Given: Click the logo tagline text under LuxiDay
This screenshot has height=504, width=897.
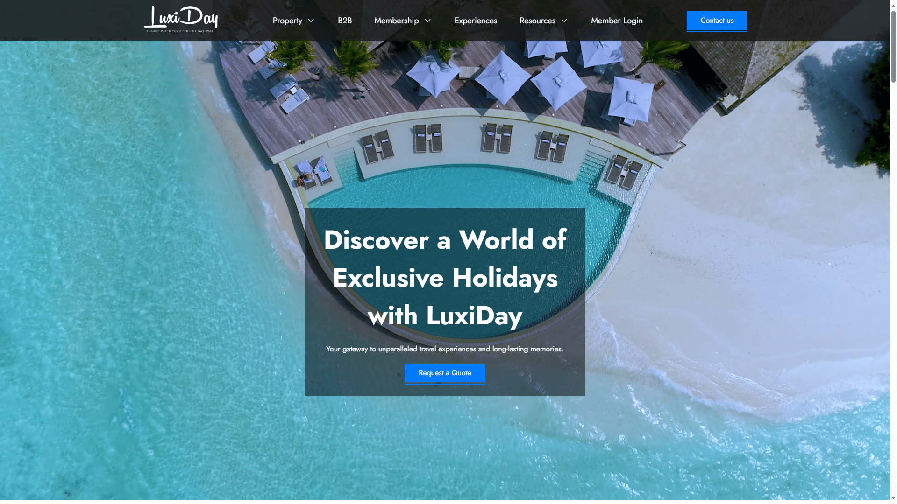Looking at the screenshot, I should 180,31.
